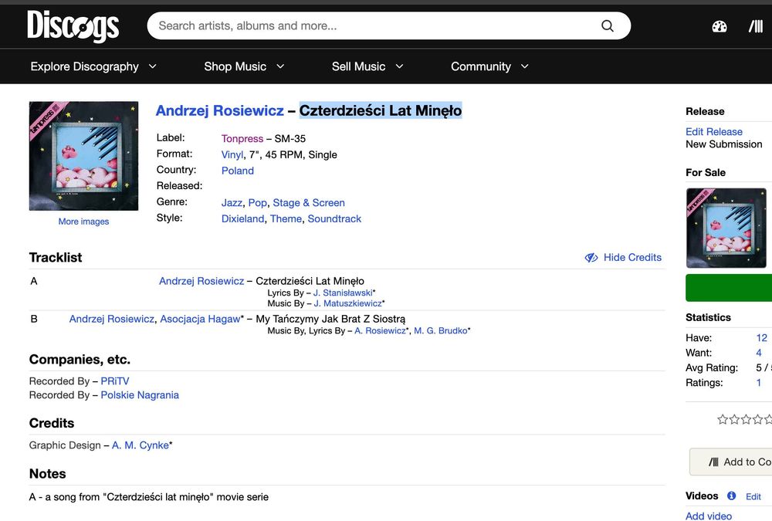Open More images link
772x521 pixels.
(83, 222)
